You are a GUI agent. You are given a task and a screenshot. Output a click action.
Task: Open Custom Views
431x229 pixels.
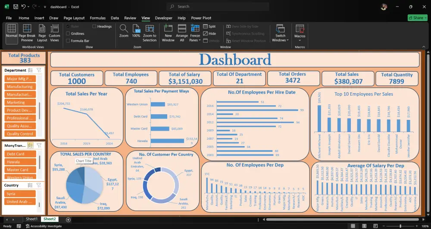point(54,33)
